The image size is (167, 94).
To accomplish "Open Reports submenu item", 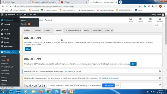I will click(x=4, y=77).
